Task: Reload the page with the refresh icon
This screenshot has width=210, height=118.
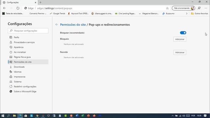Action: pyautogui.click(x=18, y=8)
